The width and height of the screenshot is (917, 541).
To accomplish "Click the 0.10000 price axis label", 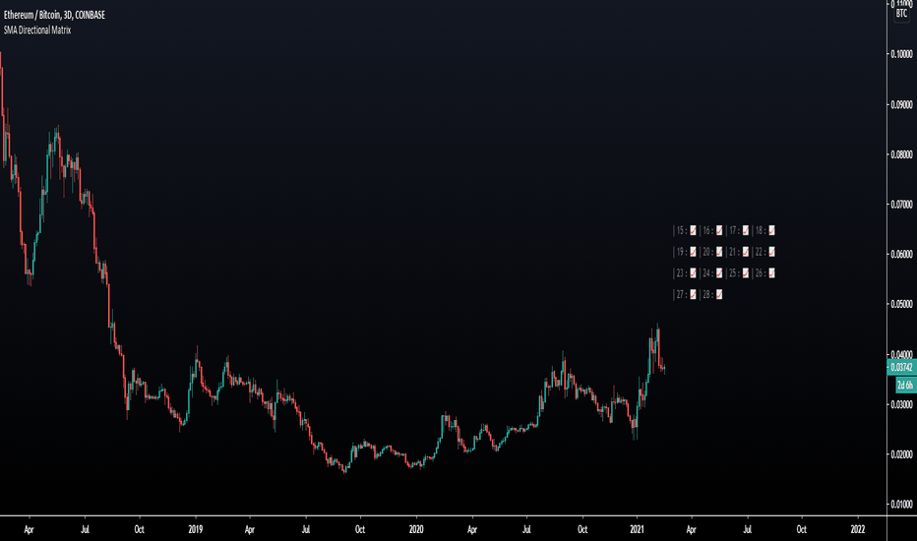I will 901,54.
